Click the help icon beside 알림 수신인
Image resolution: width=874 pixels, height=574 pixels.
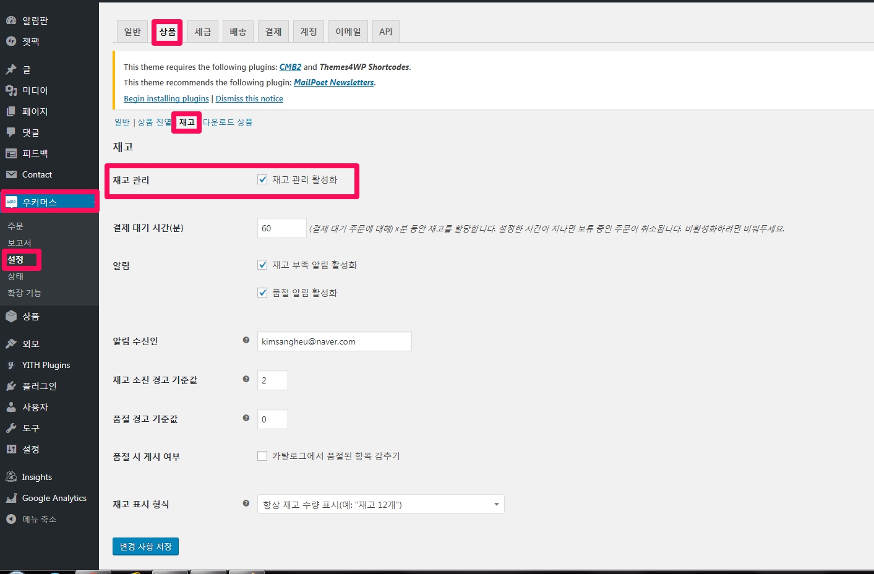click(x=246, y=340)
